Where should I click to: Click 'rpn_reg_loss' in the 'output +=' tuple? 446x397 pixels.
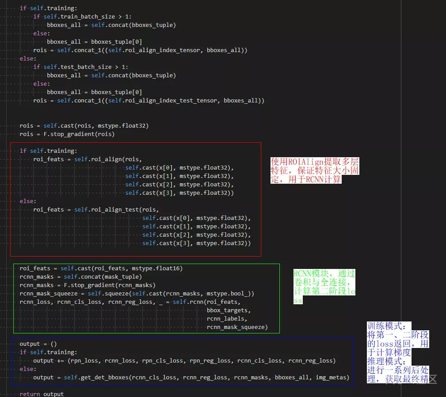point(210,361)
